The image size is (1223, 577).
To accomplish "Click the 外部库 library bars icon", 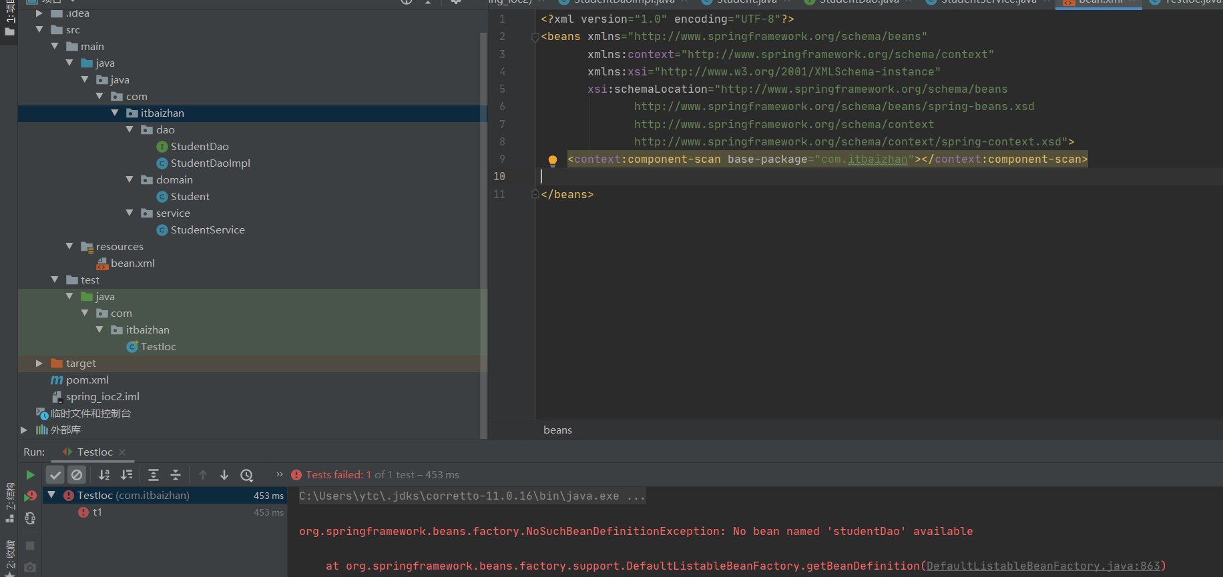I will tap(42, 430).
